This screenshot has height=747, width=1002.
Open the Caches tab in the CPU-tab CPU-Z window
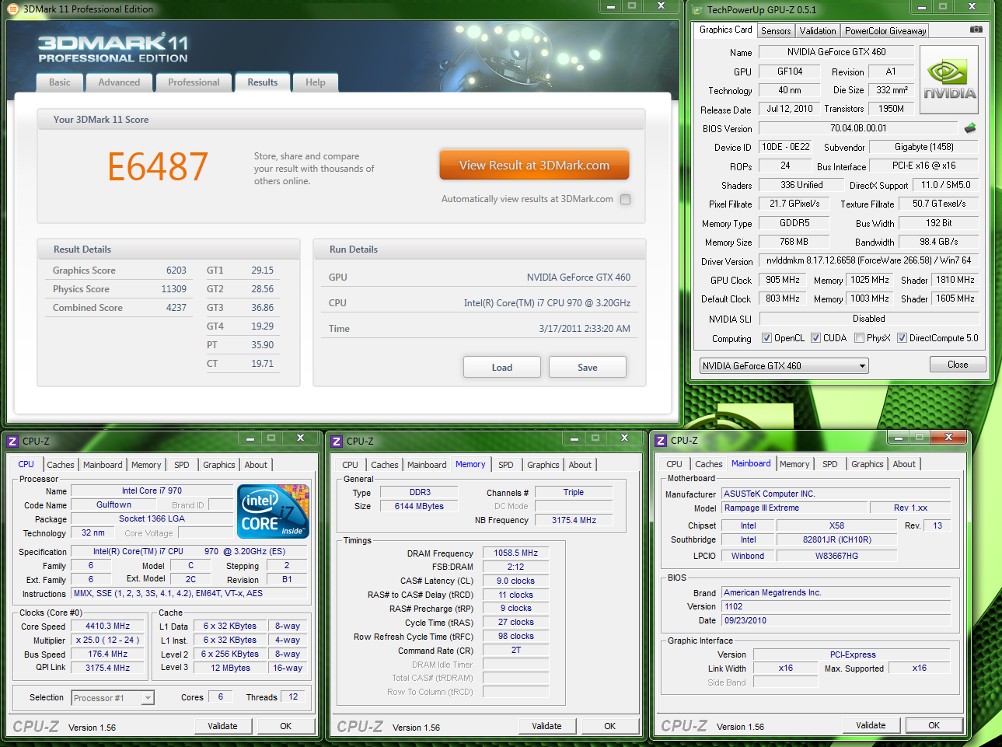(x=61, y=465)
